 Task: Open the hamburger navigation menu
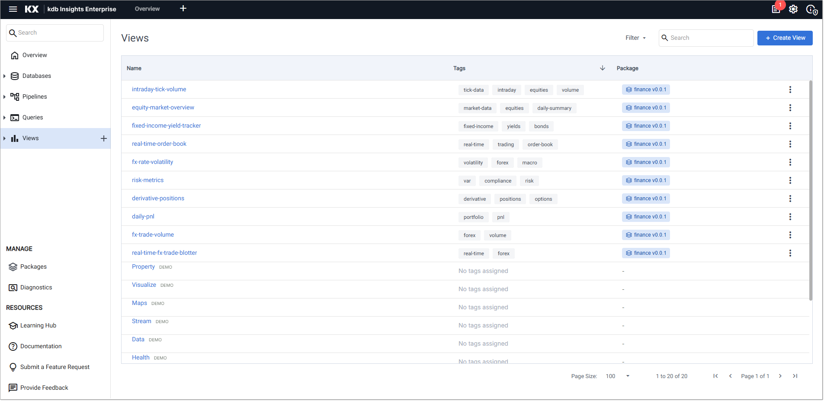pyautogui.click(x=13, y=9)
